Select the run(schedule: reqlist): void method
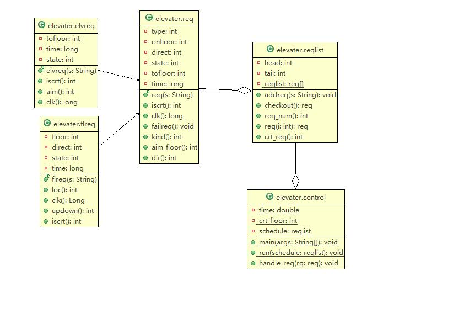The height and width of the screenshot is (319, 453). coord(301,253)
